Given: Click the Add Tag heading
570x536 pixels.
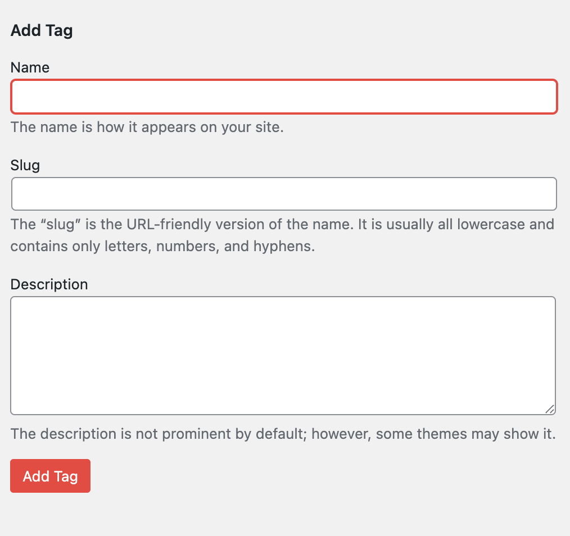Looking at the screenshot, I should tap(41, 30).
